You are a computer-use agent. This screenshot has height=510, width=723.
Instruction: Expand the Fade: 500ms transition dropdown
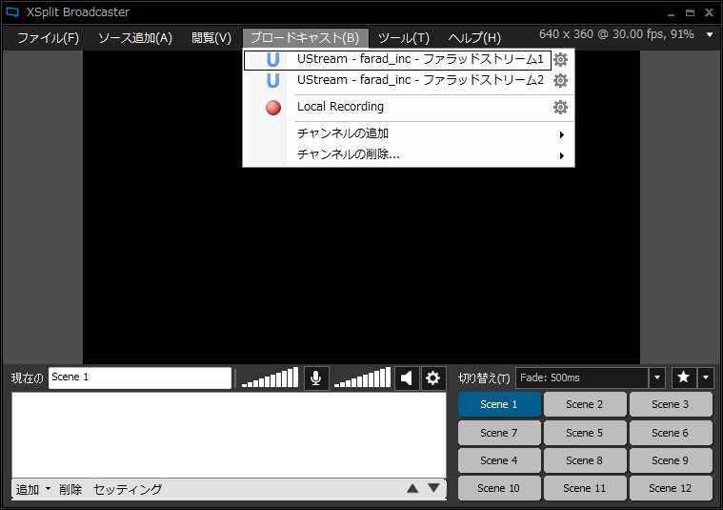pos(657,378)
